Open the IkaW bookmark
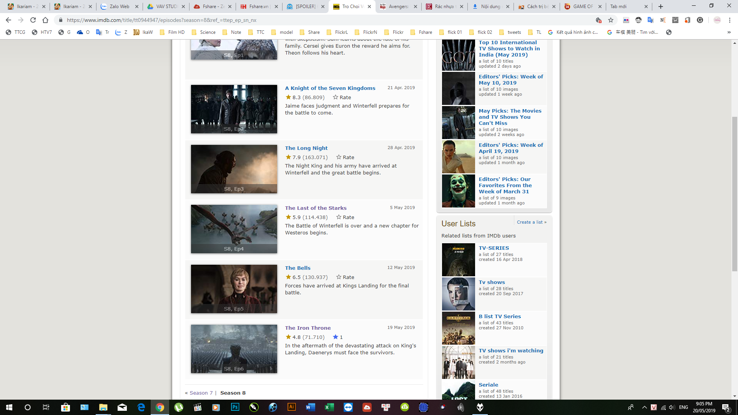The image size is (738, 415). tap(143, 32)
